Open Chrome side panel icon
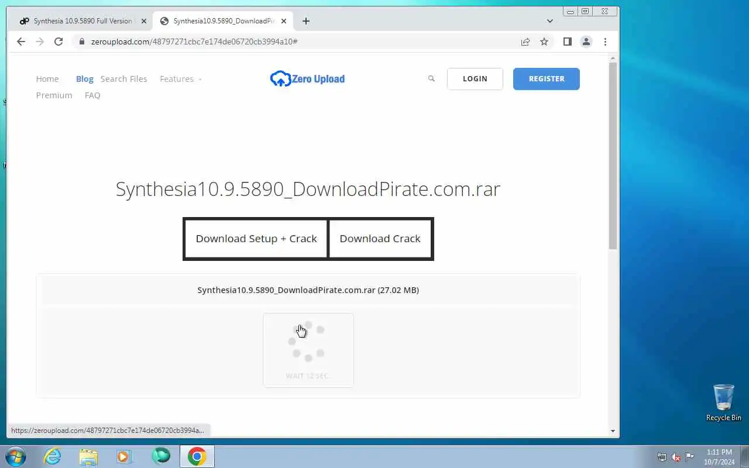The height and width of the screenshot is (468, 749). 567,42
